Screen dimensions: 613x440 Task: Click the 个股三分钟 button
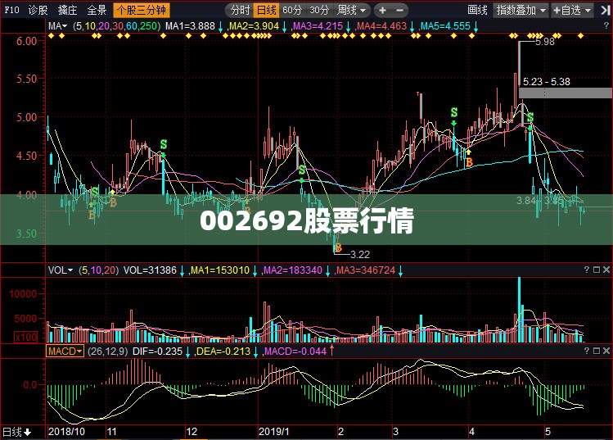[142, 10]
